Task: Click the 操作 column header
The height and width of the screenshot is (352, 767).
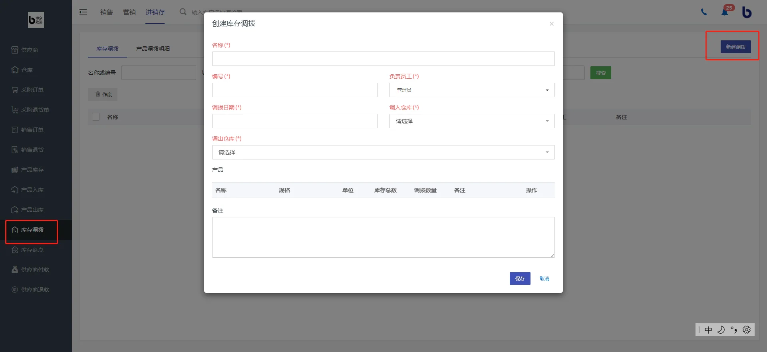Action: (x=532, y=190)
